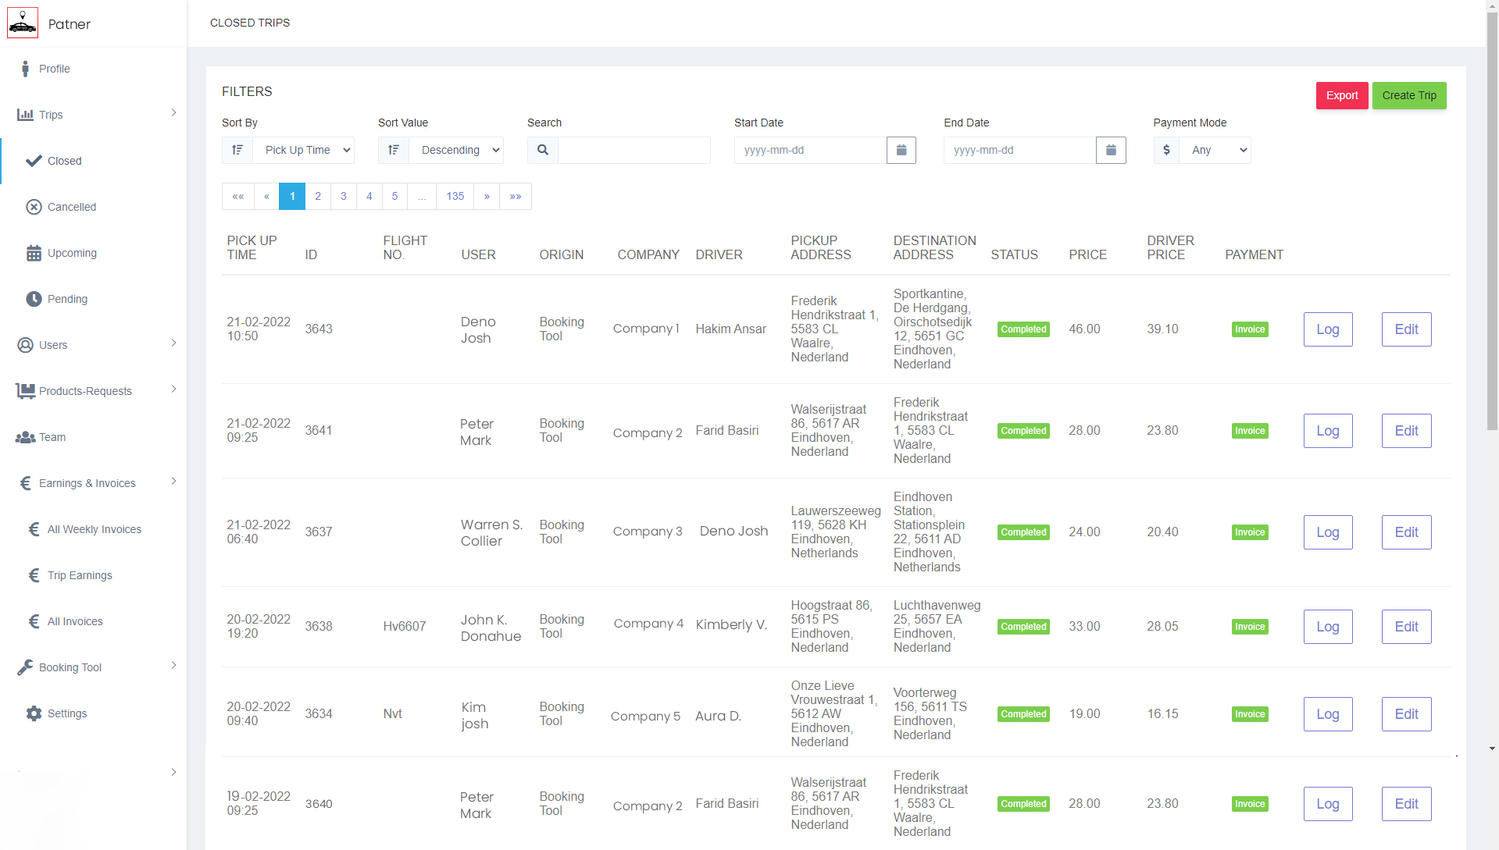Click the Create Trip button
The height and width of the screenshot is (850, 1499).
click(x=1408, y=95)
